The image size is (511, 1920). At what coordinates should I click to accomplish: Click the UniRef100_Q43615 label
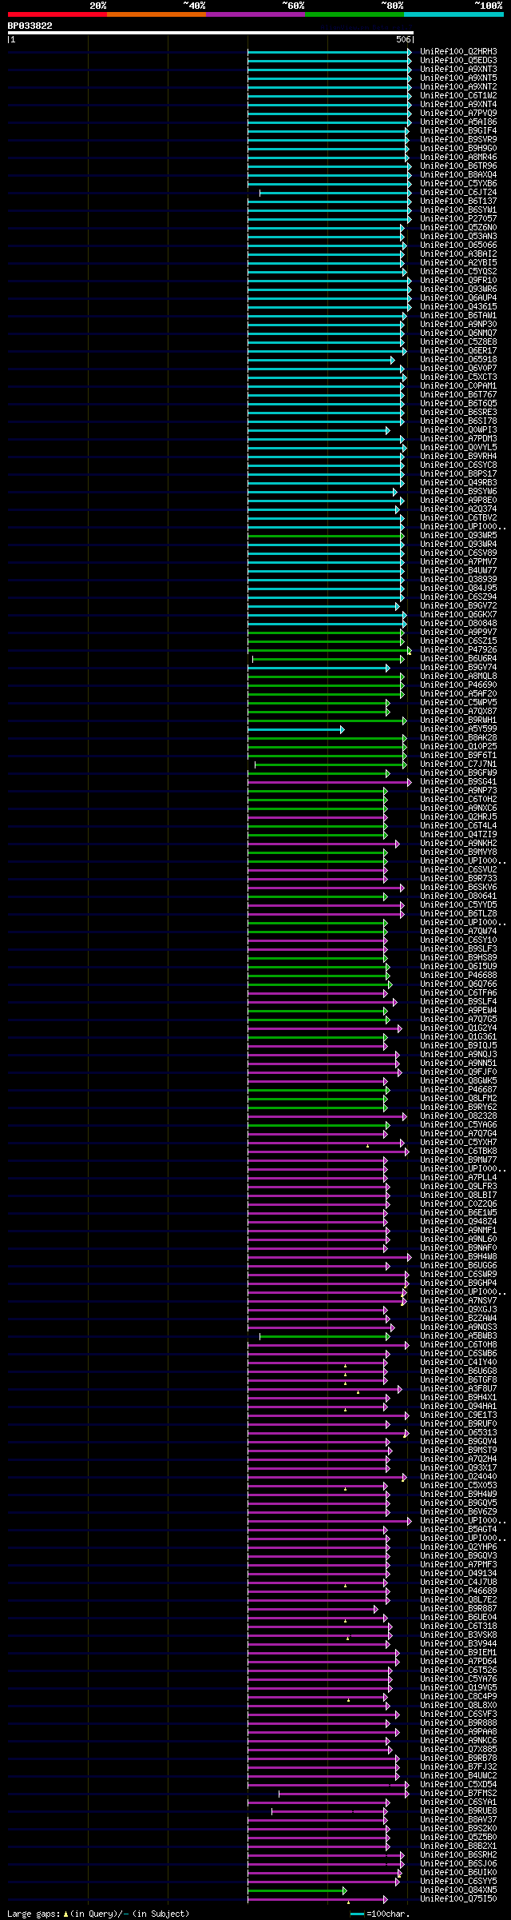tap(458, 307)
